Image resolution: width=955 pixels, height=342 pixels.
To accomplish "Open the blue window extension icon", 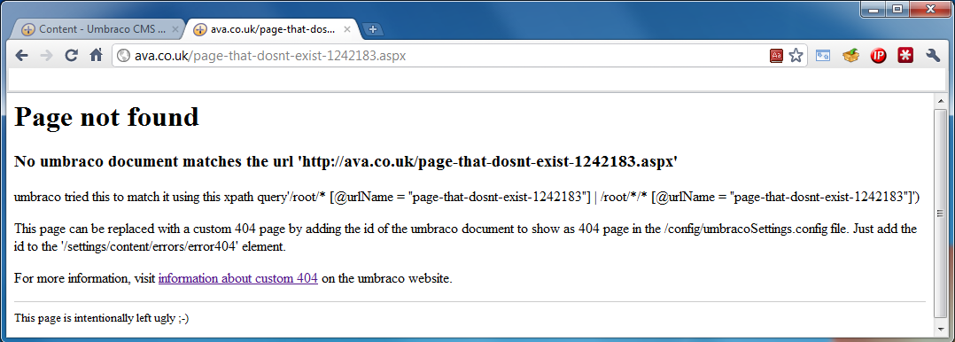I will coord(824,56).
